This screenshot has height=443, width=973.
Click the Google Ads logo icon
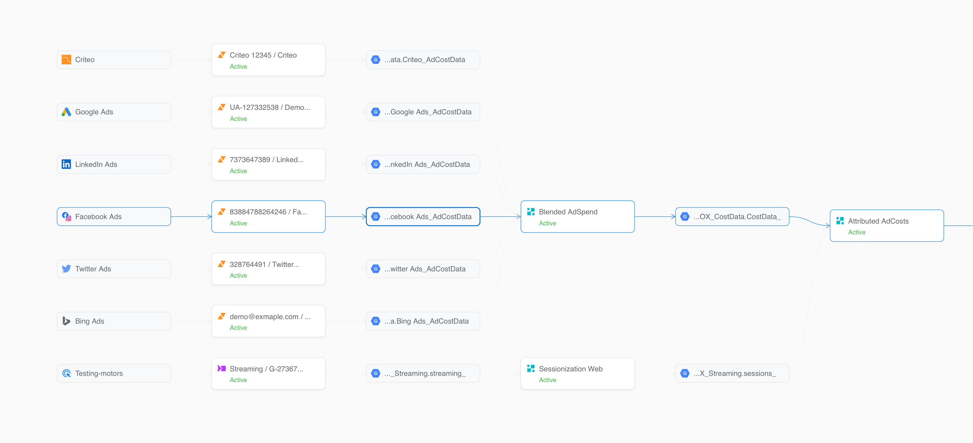point(66,112)
